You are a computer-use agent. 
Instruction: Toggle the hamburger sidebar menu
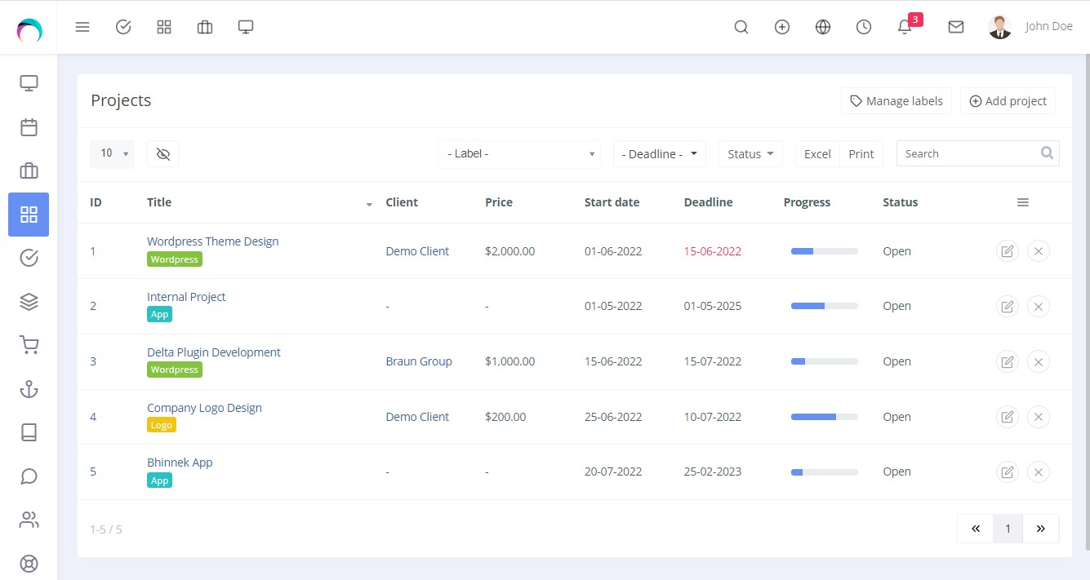point(82,27)
